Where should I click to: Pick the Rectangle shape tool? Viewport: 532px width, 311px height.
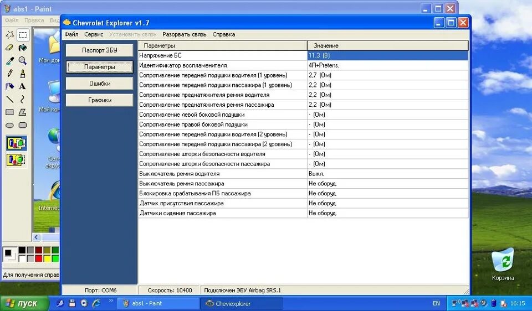(10, 112)
